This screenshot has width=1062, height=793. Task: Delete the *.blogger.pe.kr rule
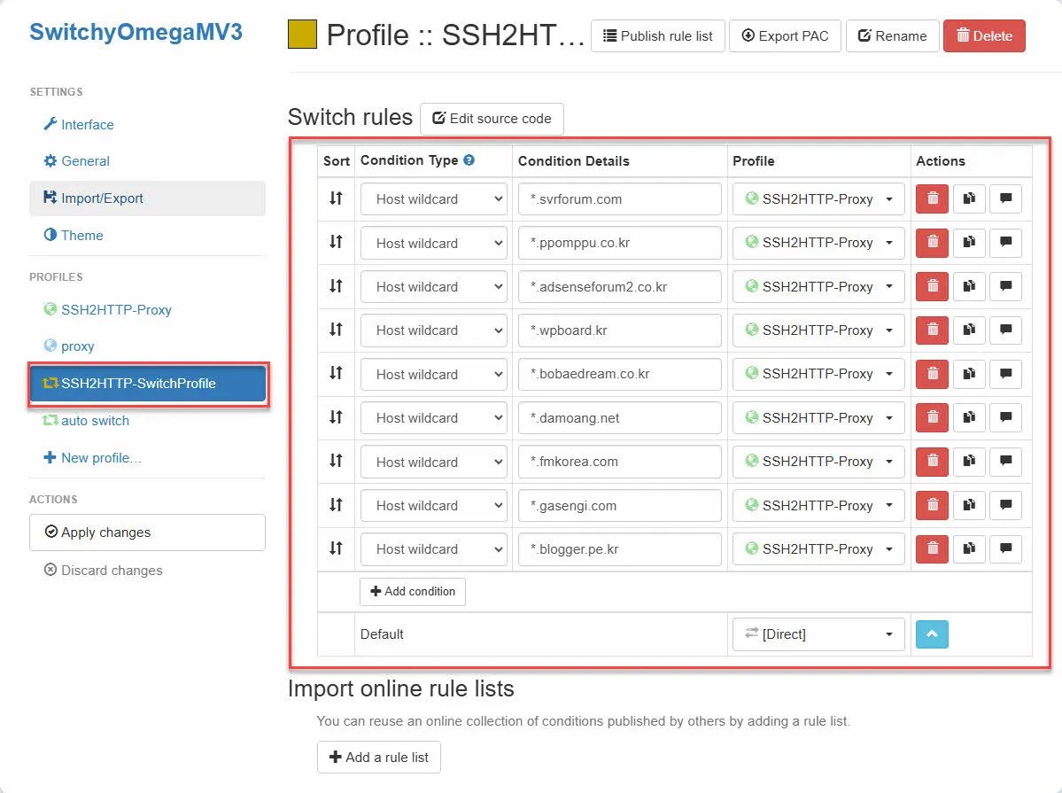click(932, 548)
